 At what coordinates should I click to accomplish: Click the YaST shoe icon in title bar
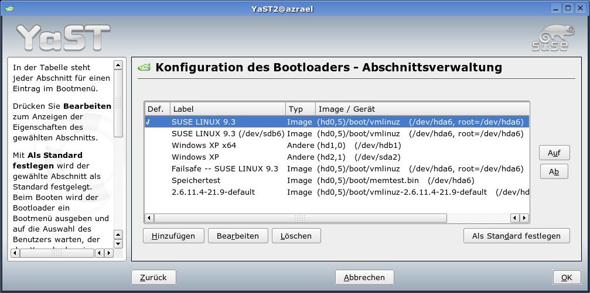(9, 8)
